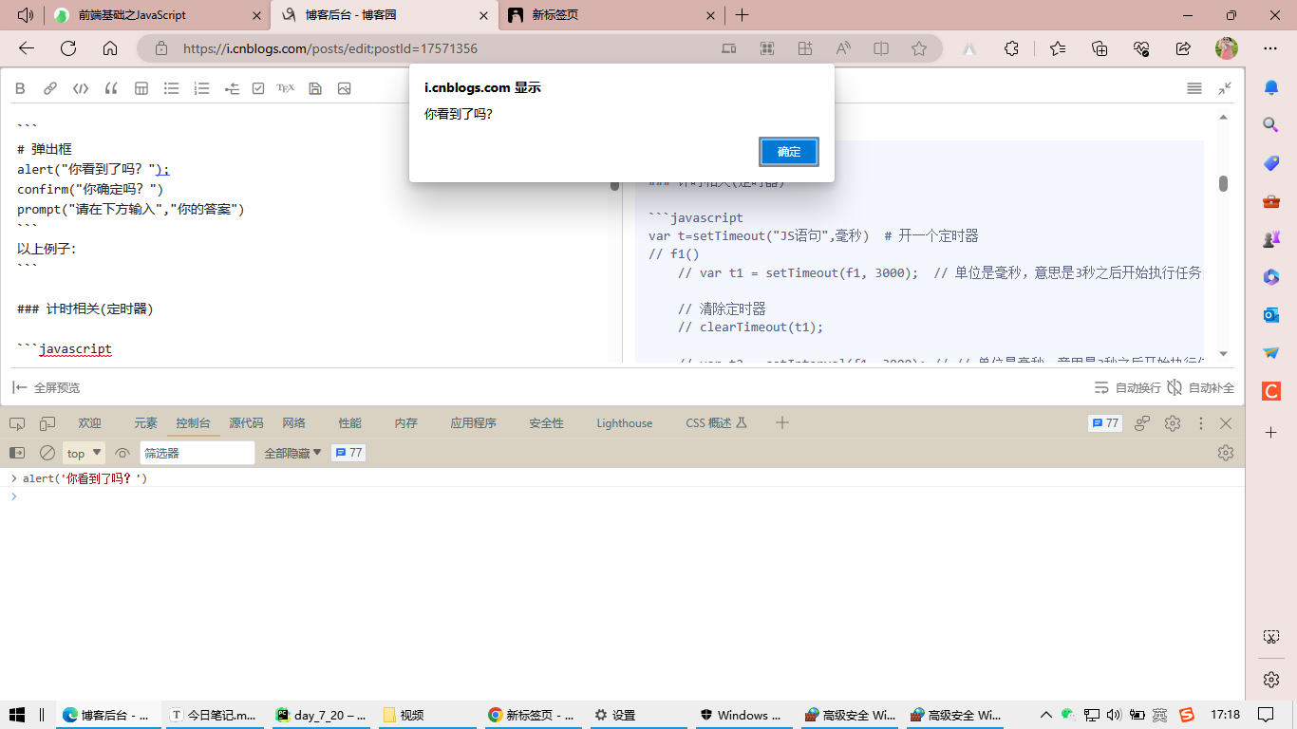Open the editor outline lines icon
The width and height of the screenshot is (1297, 729).
tap(1194, 88)
